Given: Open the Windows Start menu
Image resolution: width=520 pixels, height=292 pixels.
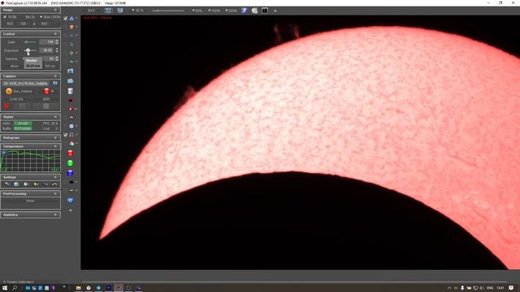Looking at the screenshot, I should 5,288.
